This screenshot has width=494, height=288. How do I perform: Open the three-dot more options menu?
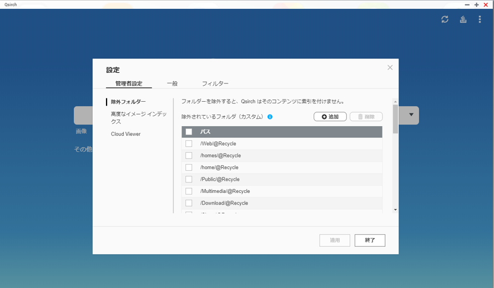pos(480,19)
